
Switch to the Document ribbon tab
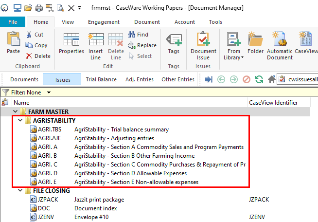point(147,22)
